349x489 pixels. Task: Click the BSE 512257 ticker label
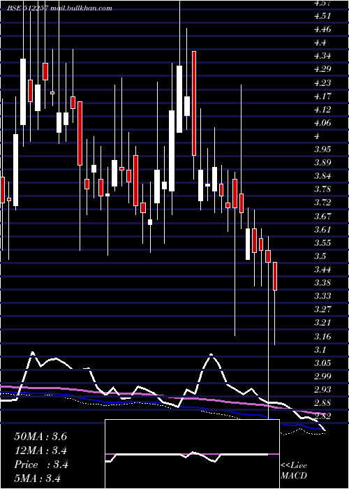[x=28, y=8]
